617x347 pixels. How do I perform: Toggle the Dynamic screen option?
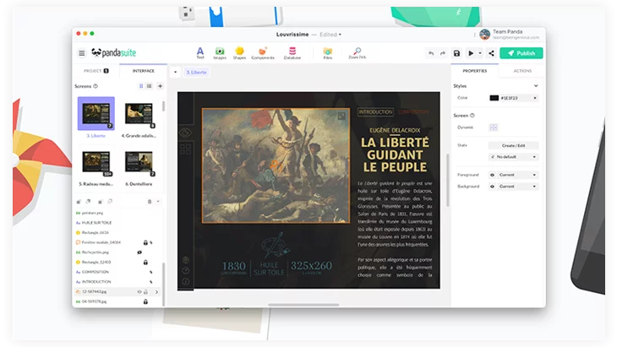pyautogui.click(x=493, y=127)
